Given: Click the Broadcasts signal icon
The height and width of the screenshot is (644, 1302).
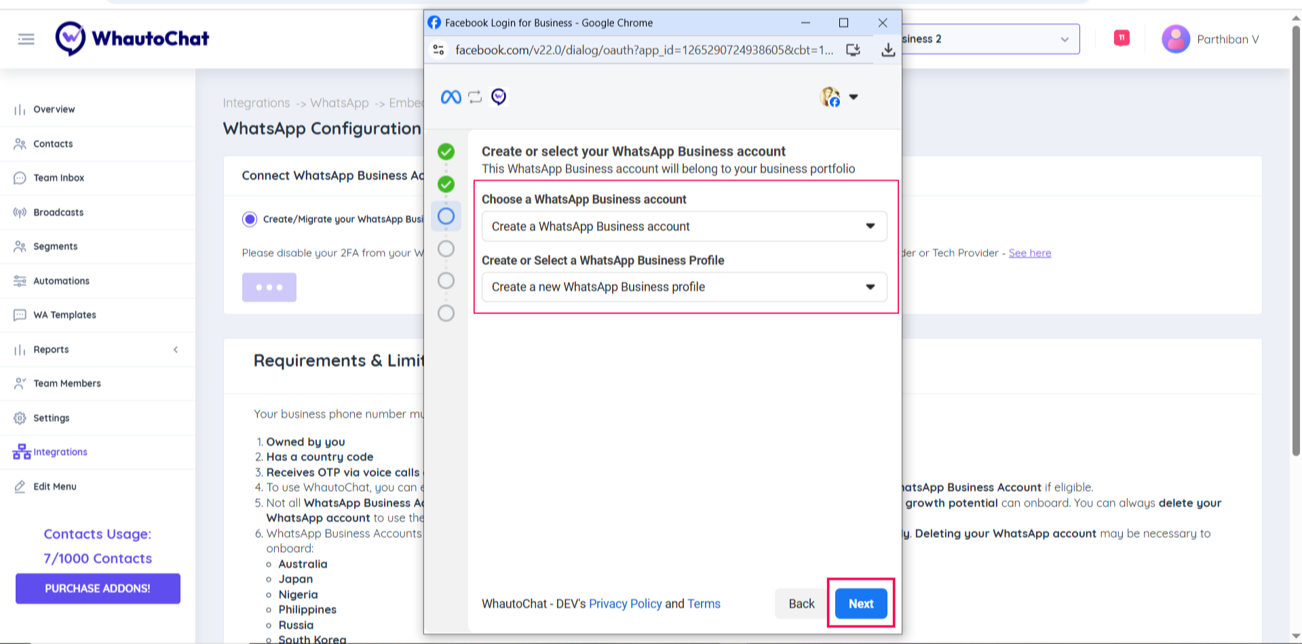Looking at the screenshot, I should tap(20, 212).
